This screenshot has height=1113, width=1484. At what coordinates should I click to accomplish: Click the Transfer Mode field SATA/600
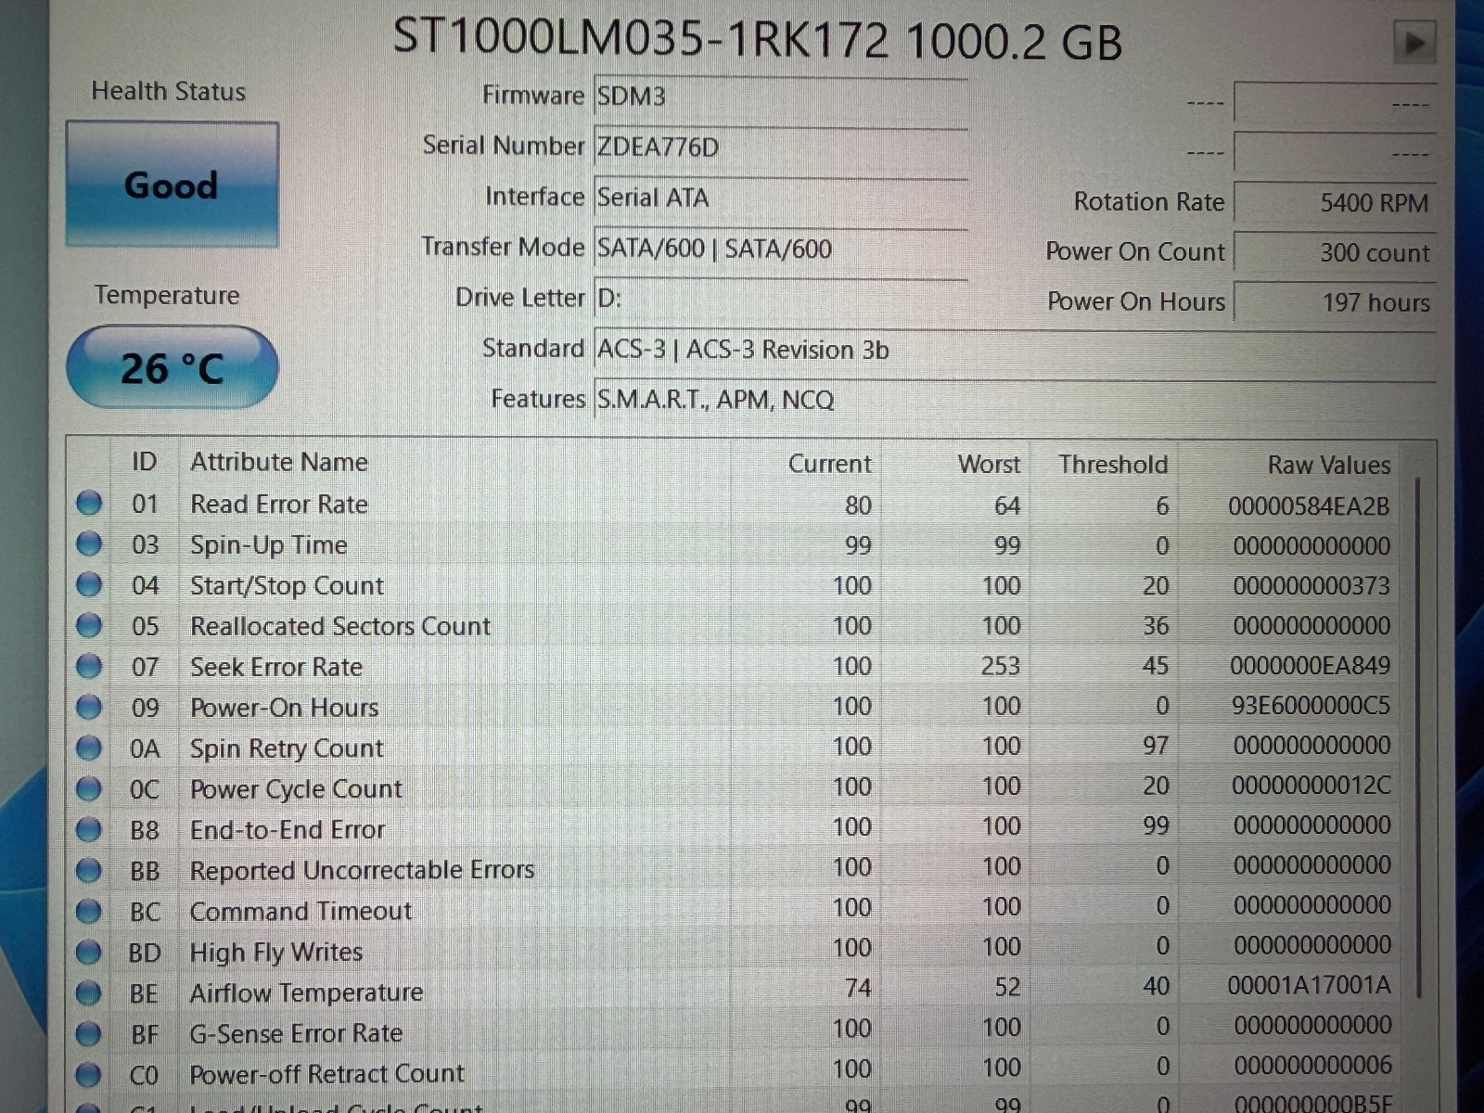click(x=781, y=249)
